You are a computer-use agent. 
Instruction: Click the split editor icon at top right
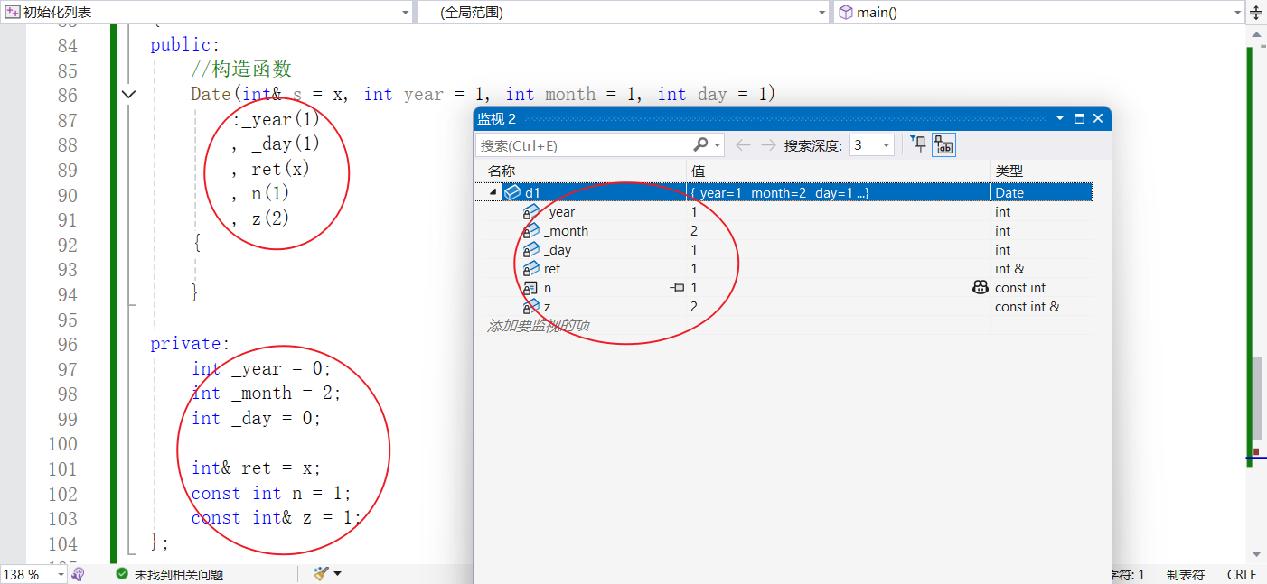pyautogui.click(x=1257, y=12)
